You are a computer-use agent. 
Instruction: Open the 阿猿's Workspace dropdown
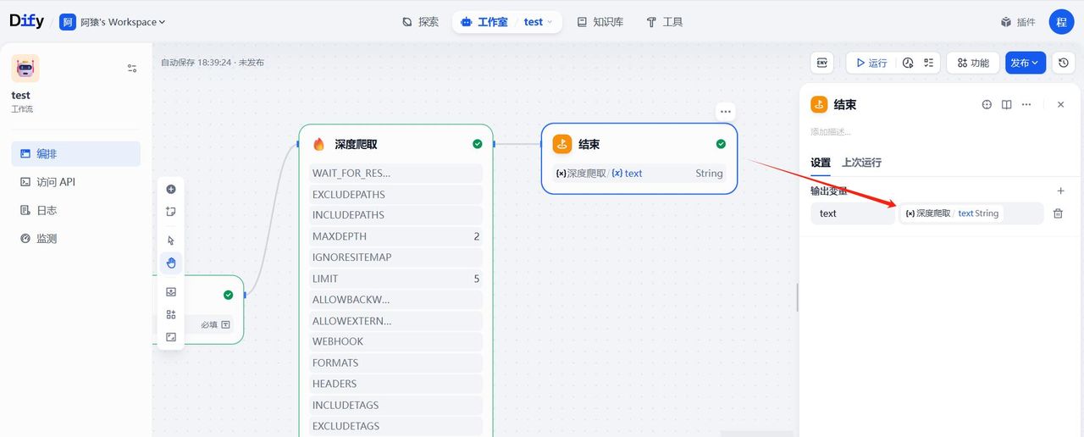tap(113, 22)
